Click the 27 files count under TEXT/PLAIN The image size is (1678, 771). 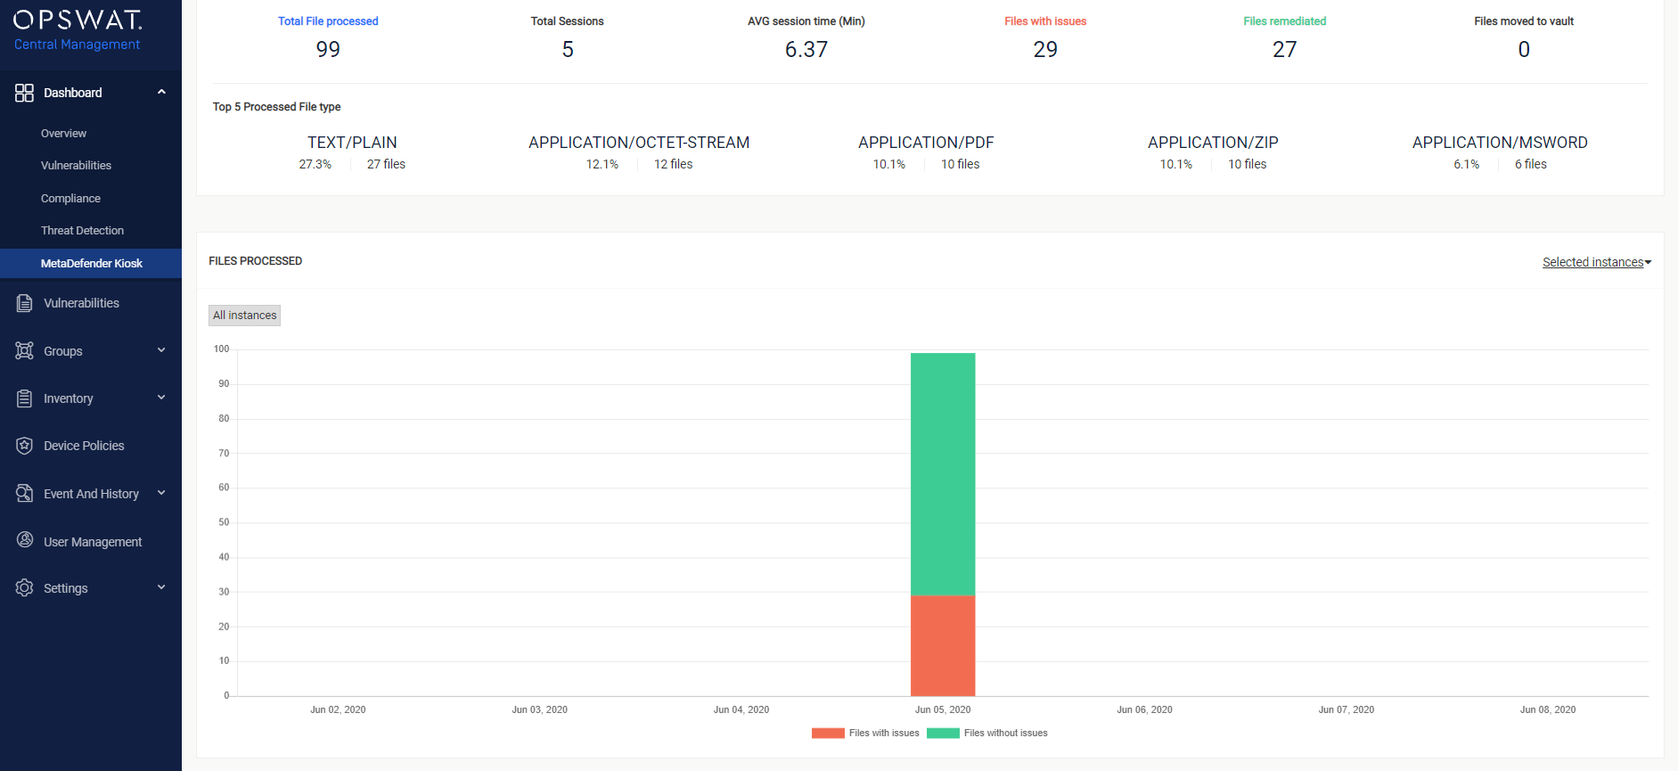[x=386, y=165]
